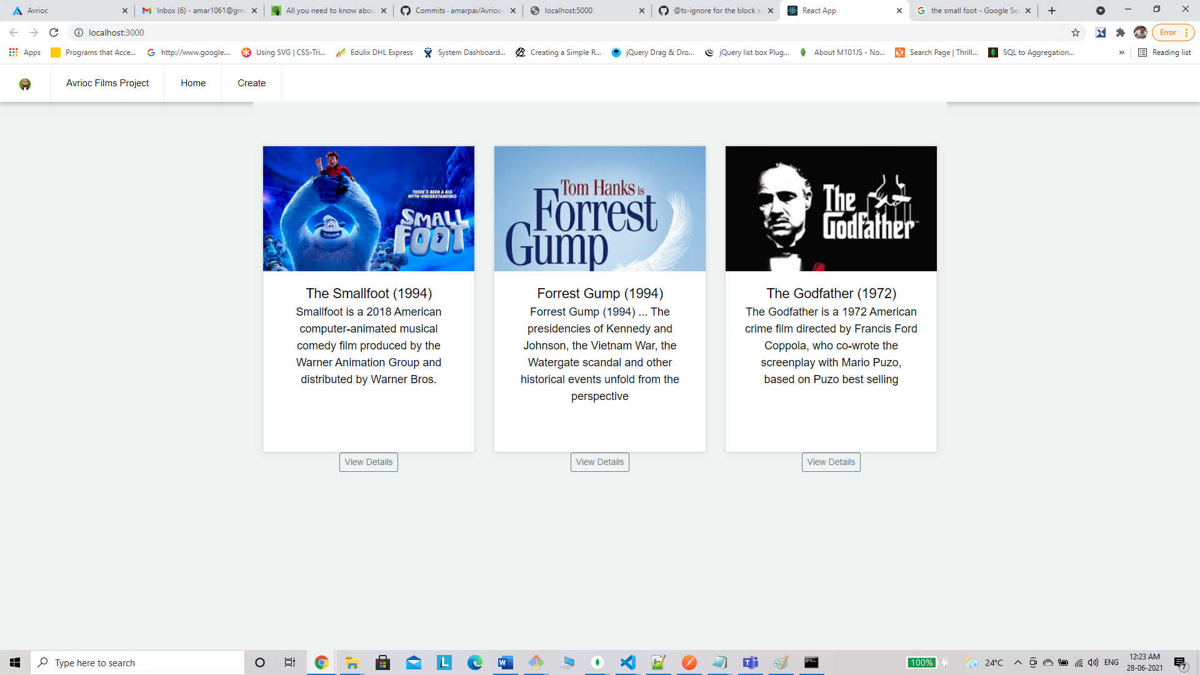
Task: View Details for Forrest Gump
Action: 599,462
